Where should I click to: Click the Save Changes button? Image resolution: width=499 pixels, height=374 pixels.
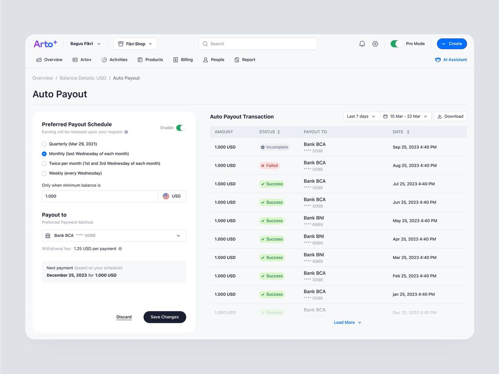(x=165, y=317)
